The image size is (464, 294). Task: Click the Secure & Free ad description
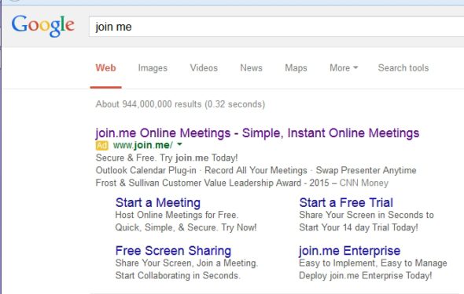pyautogui.click(x=167, y=158)
